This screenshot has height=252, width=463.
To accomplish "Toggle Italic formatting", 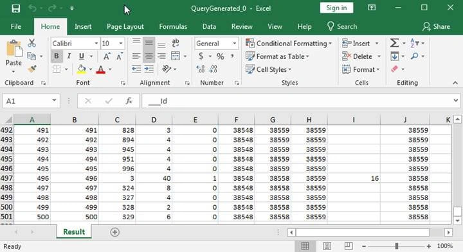I will tap(69, 56).
